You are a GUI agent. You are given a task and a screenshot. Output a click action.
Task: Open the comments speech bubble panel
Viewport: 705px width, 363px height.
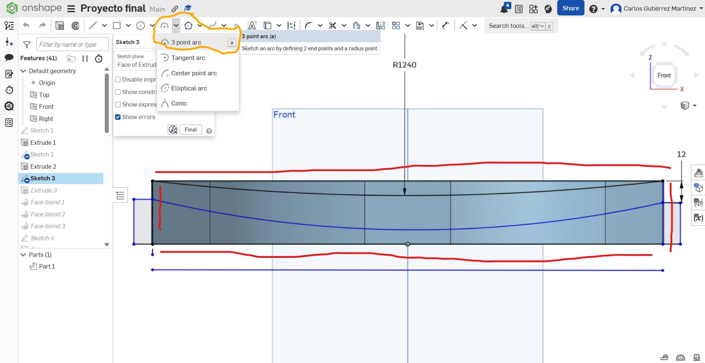click(9, 58)
